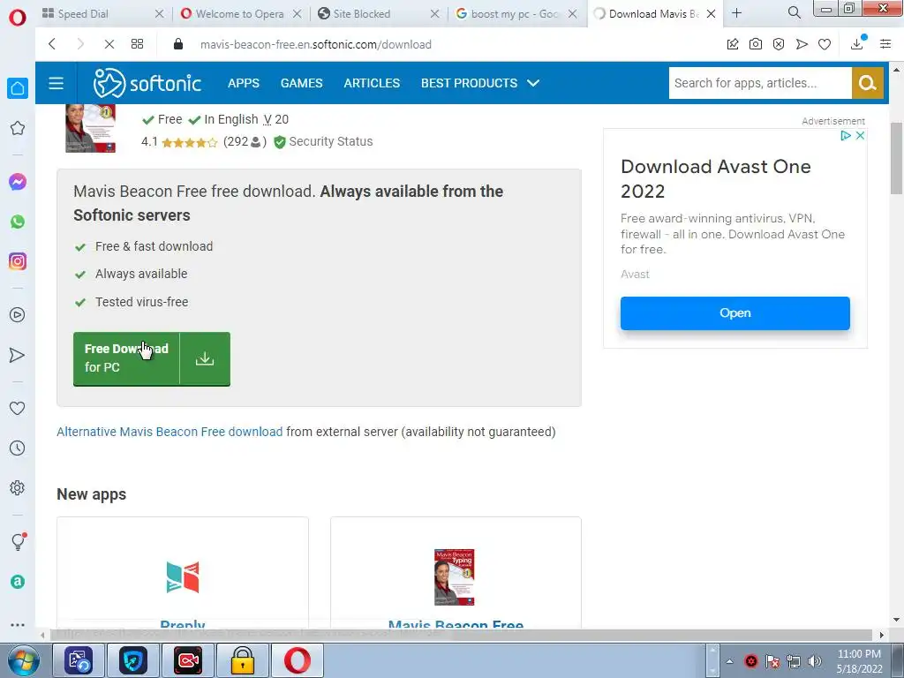This screenshot has width=904, height=678.
Task: Open the Player icon in the sidebar
Action: (18, 315)
